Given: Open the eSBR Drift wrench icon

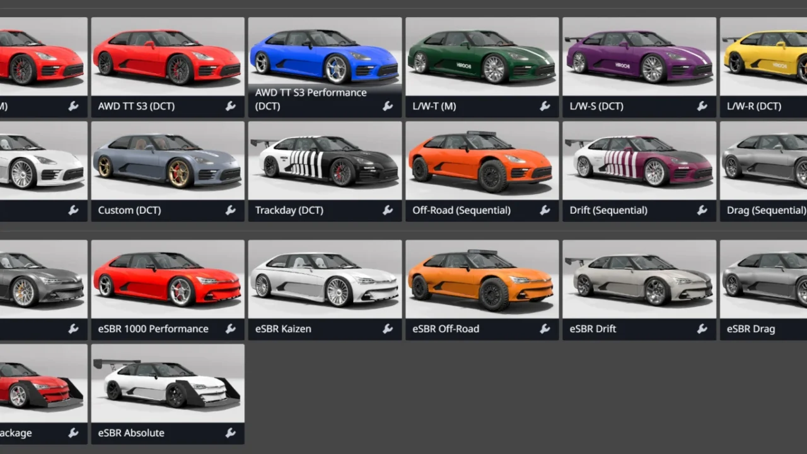Looking at the screenshot, I should [x=702, y=329].
